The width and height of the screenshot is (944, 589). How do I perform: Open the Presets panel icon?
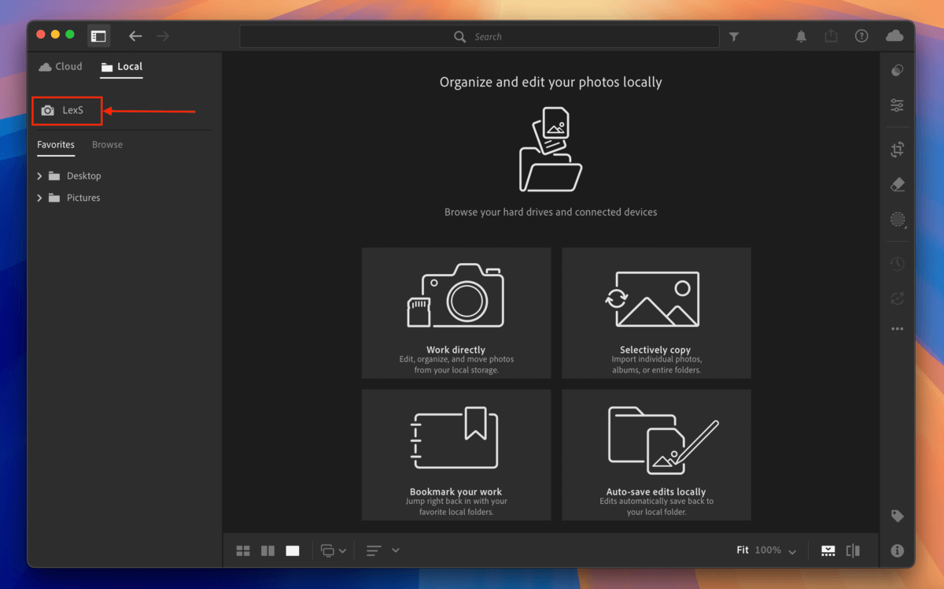897,71
